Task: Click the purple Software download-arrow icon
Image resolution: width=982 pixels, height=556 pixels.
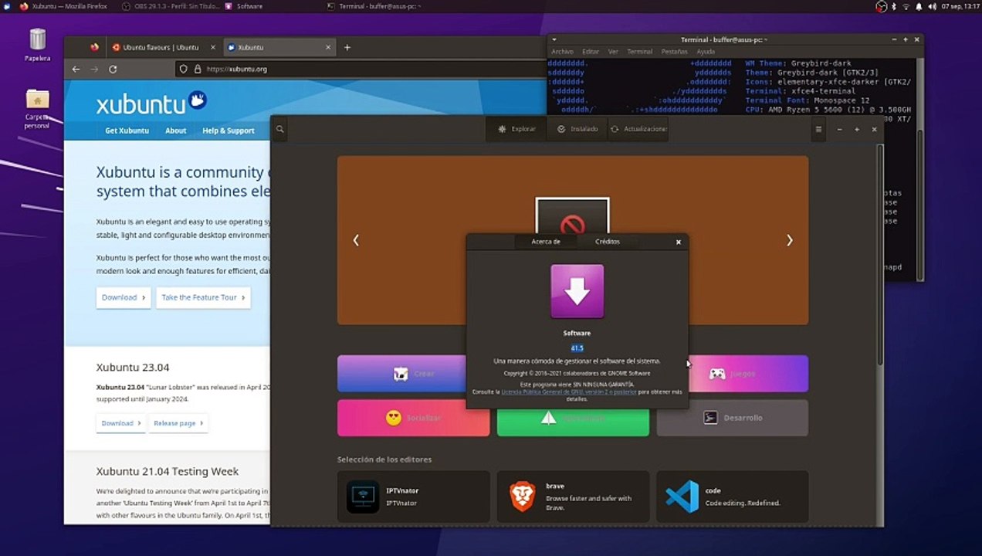Action: [x=577, y=291]
